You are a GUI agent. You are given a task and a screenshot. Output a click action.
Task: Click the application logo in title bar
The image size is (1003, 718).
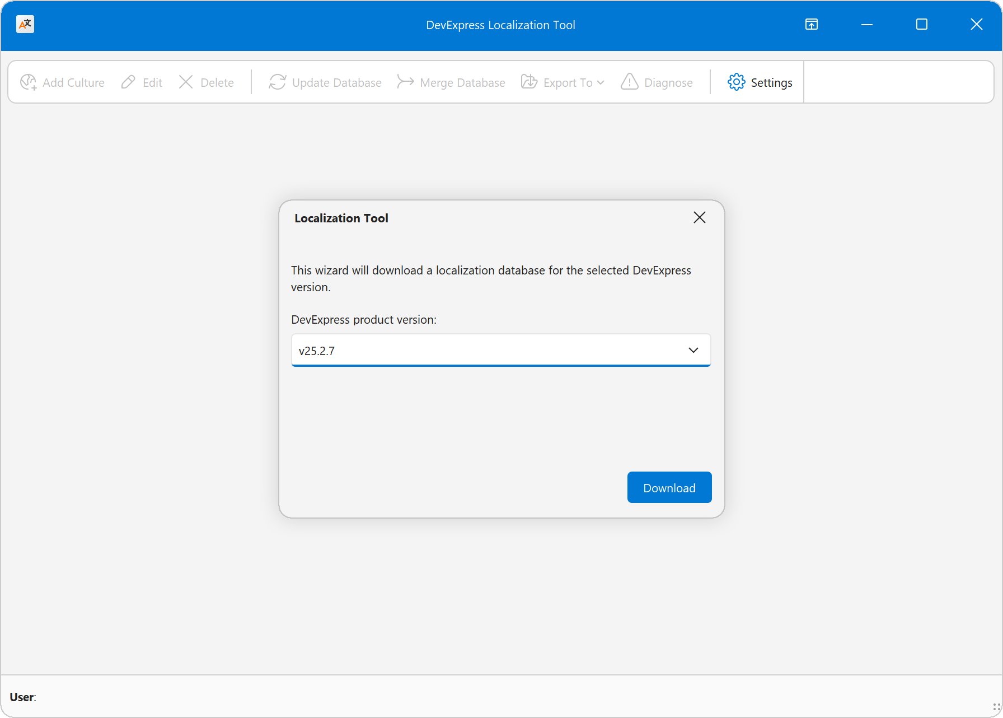coord(25,25)
